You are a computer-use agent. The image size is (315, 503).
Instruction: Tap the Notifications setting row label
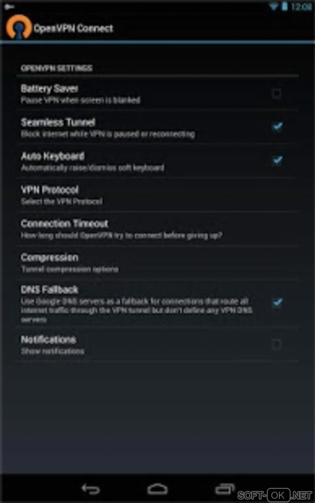48,340
